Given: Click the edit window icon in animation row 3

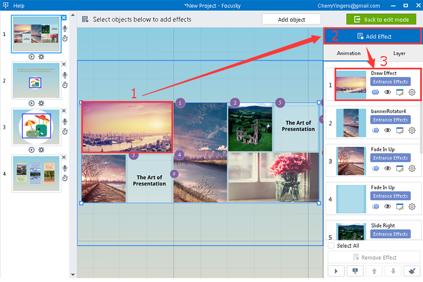Looking at the screenshot, I should coord(400,168).
